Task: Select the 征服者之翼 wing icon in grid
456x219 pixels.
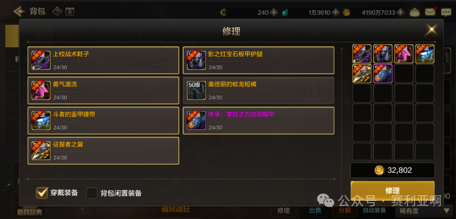Action: coord(362,73)
